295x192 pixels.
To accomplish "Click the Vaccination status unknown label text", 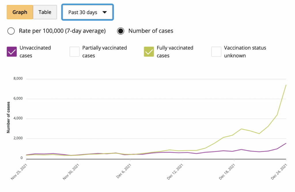I will tap(245, 52).
